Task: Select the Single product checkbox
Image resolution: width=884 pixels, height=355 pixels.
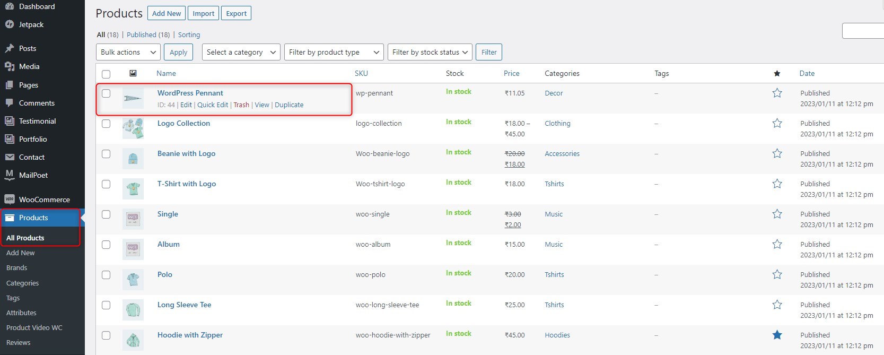Action: pos(106,214)
